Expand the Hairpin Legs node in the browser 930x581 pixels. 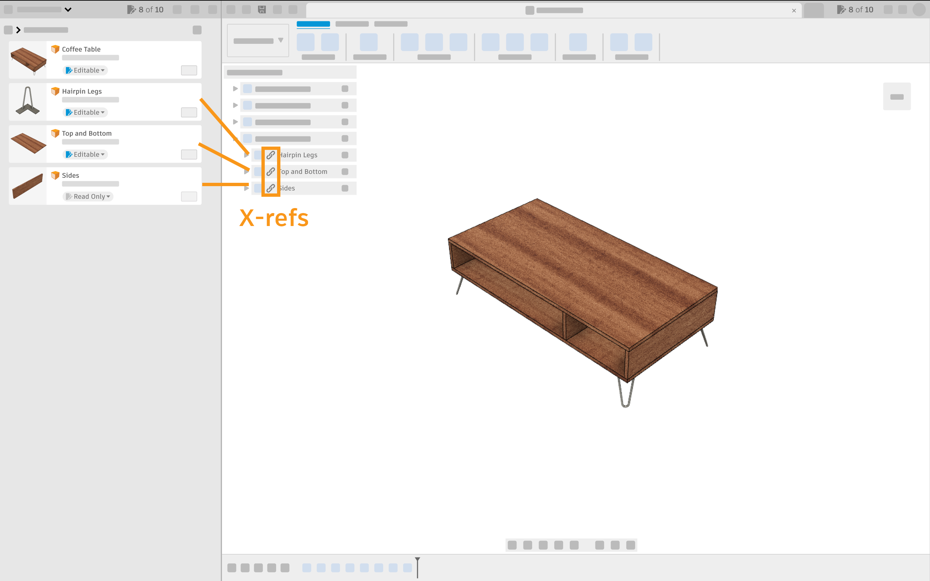coord(246,155)
